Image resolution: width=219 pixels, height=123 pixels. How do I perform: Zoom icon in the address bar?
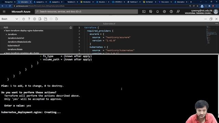coord(190,6)
